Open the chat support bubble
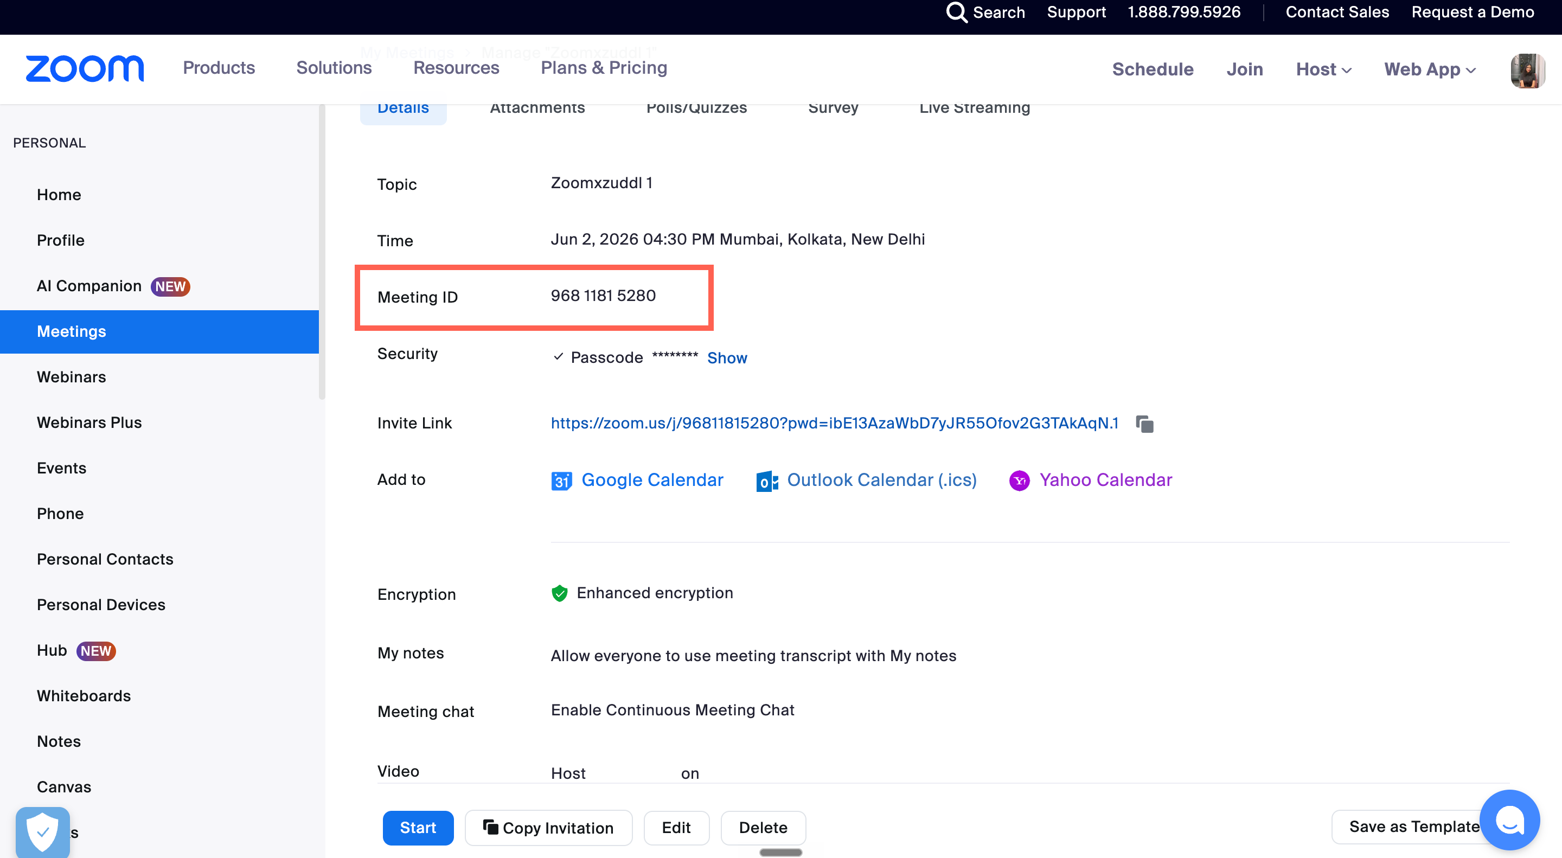The height and width of the screenshot is (858, 1562). pyautogui.click(x=1509, y=820)
